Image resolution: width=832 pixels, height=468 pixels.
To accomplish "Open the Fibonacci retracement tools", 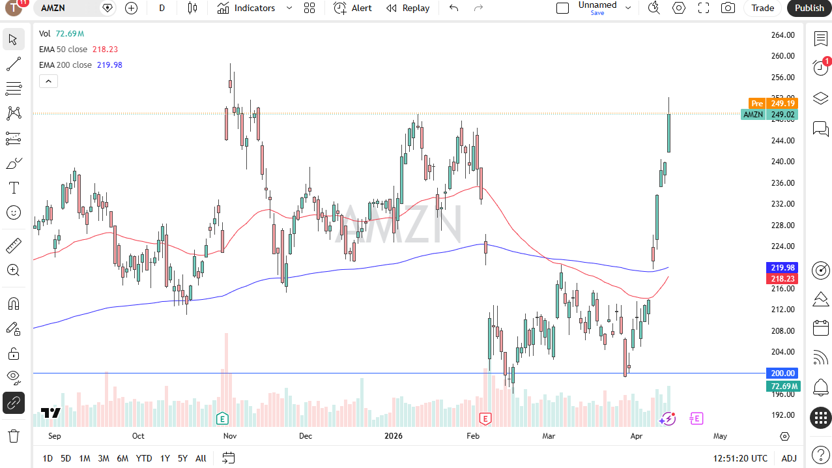I will 13,89.
